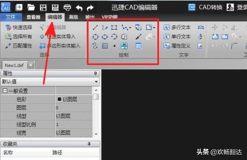Click the copy-documents icon beside the Arc tool
The height and width of the screenshot is (160, 247).
click(124, 37)
